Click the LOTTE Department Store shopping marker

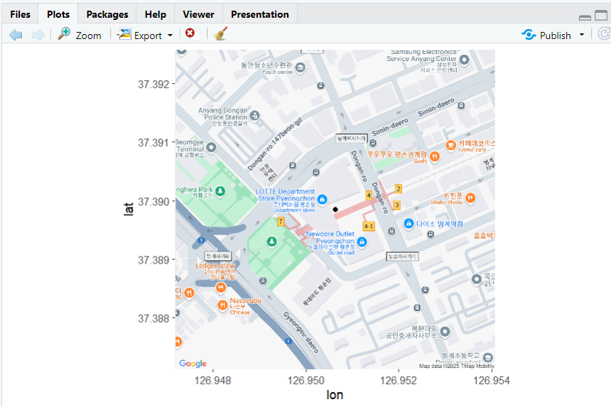[322, 199]
